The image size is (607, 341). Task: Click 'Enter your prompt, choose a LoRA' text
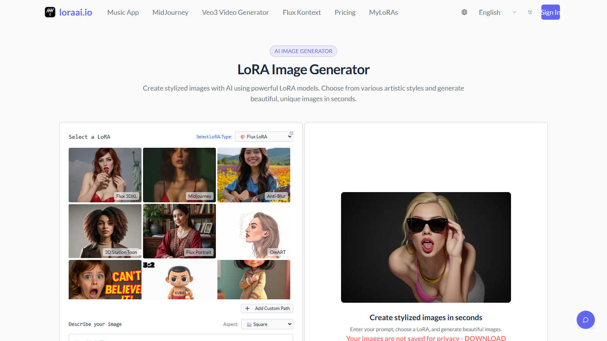point(426,329)
